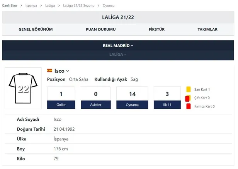This screenshot has width=238, height=169.
Task: Click the Spanish flag icon beside Isco
Action: tap(49, 71)
